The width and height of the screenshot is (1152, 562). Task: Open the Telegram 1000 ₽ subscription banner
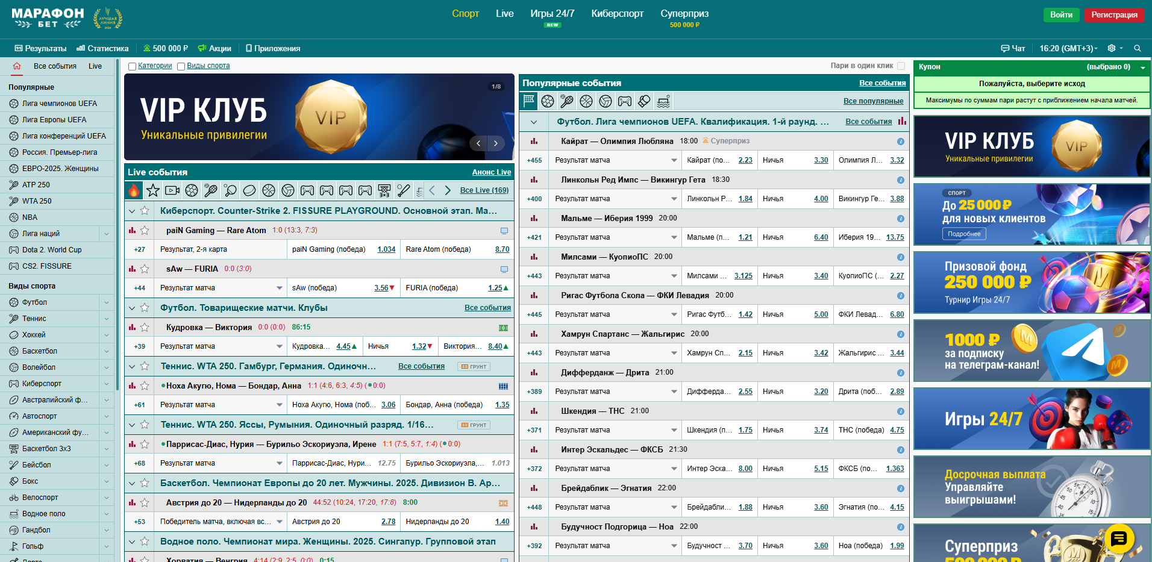point(1031,351)
